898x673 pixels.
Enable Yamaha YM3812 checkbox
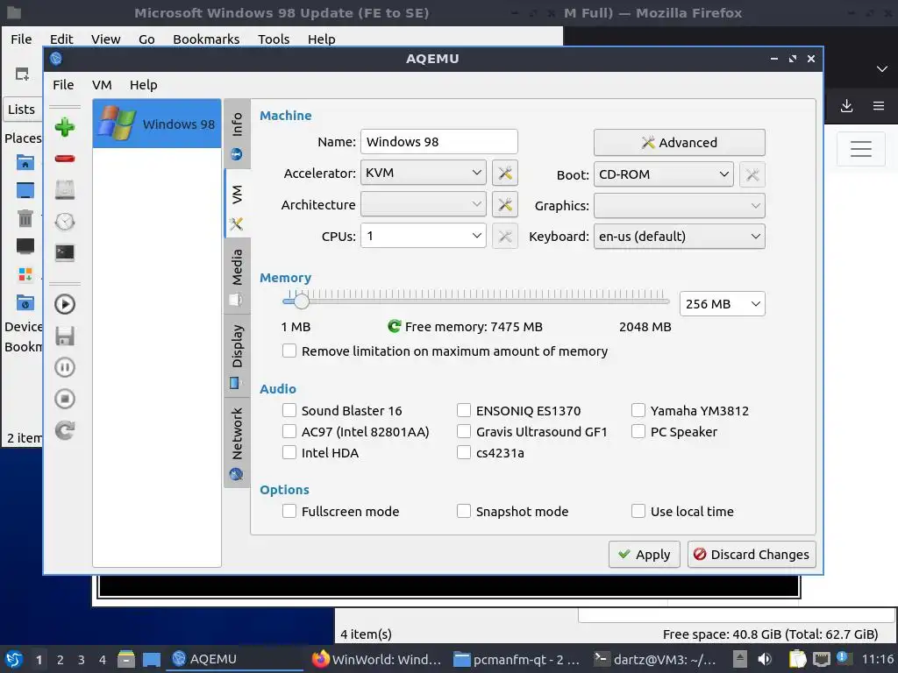pos(638,410)
